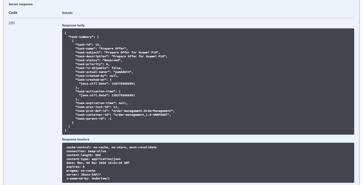Click the "task-parent-id": -1 line
362x185 pixels.
(x=93, y=119)
